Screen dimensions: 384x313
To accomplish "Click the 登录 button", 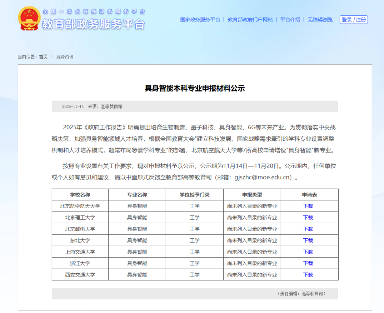I will click(x=347, y=20).
